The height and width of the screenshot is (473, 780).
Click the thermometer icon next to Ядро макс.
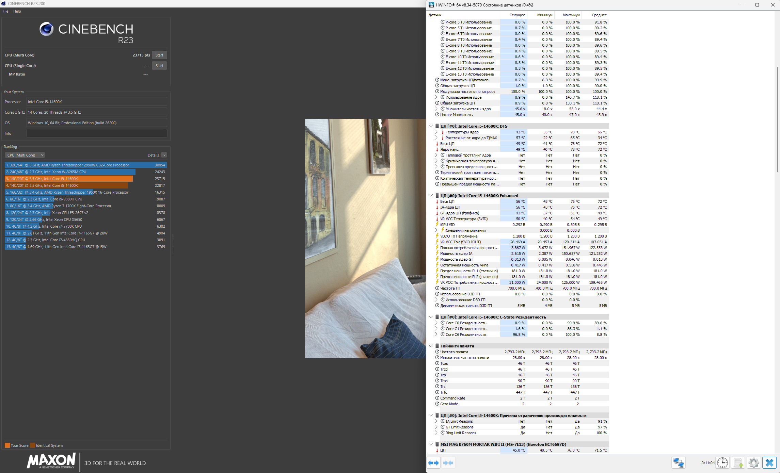[x=437, y=149]
